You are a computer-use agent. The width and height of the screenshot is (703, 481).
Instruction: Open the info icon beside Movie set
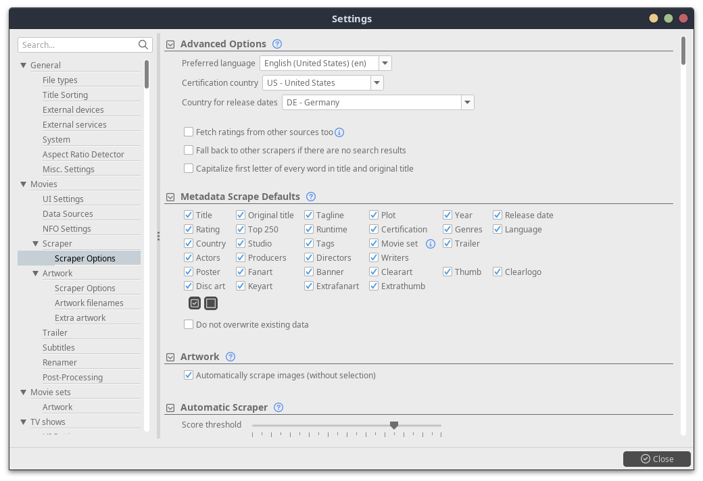pos(430,244)
